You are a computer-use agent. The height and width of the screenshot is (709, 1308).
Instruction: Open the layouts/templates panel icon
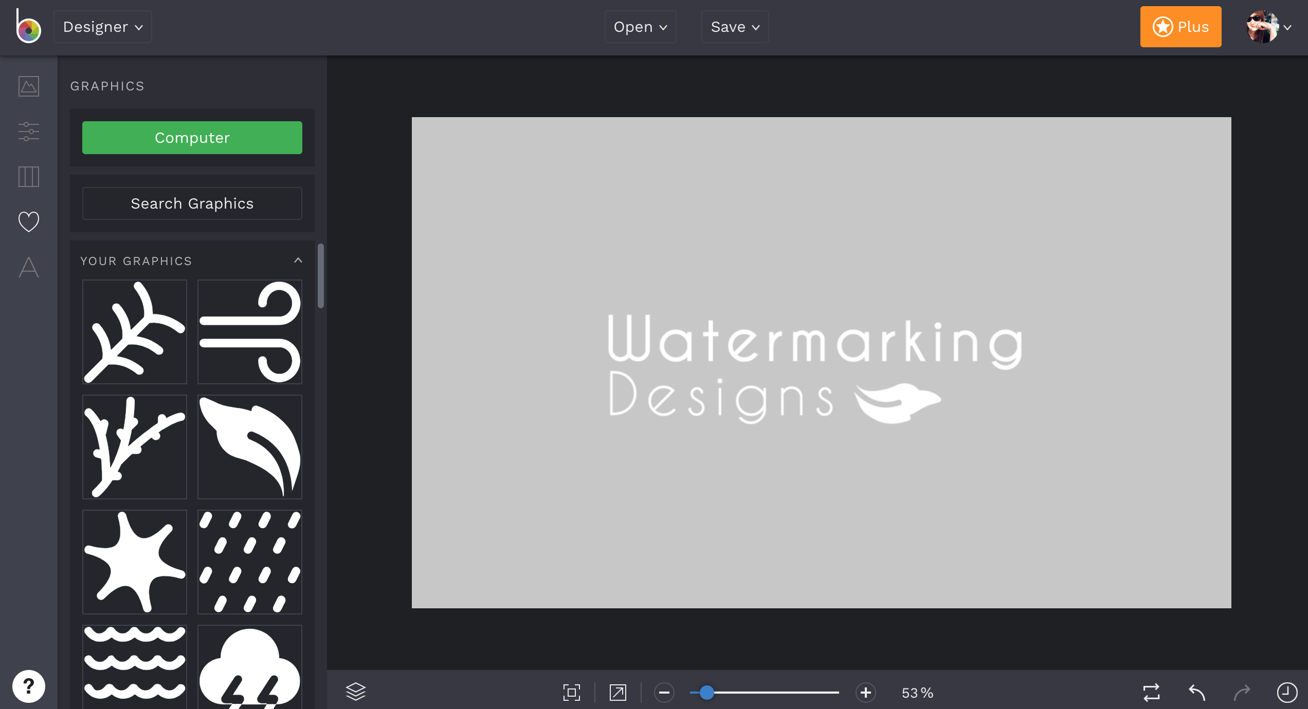(x=28, y=176)
